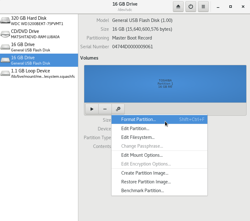Click the /dev/sdc title subtitle

coord(125,10)
